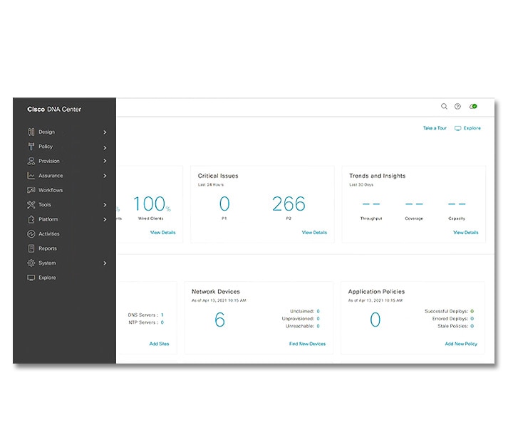Click the P1 critical issues count 0
513x427 pixels.
click(x=224, y=204)
